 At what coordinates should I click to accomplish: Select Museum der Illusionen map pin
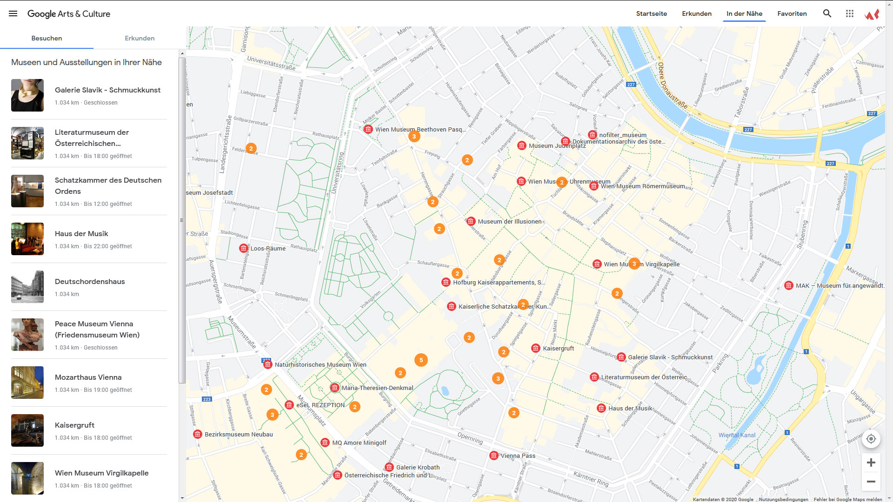(471, 221)
